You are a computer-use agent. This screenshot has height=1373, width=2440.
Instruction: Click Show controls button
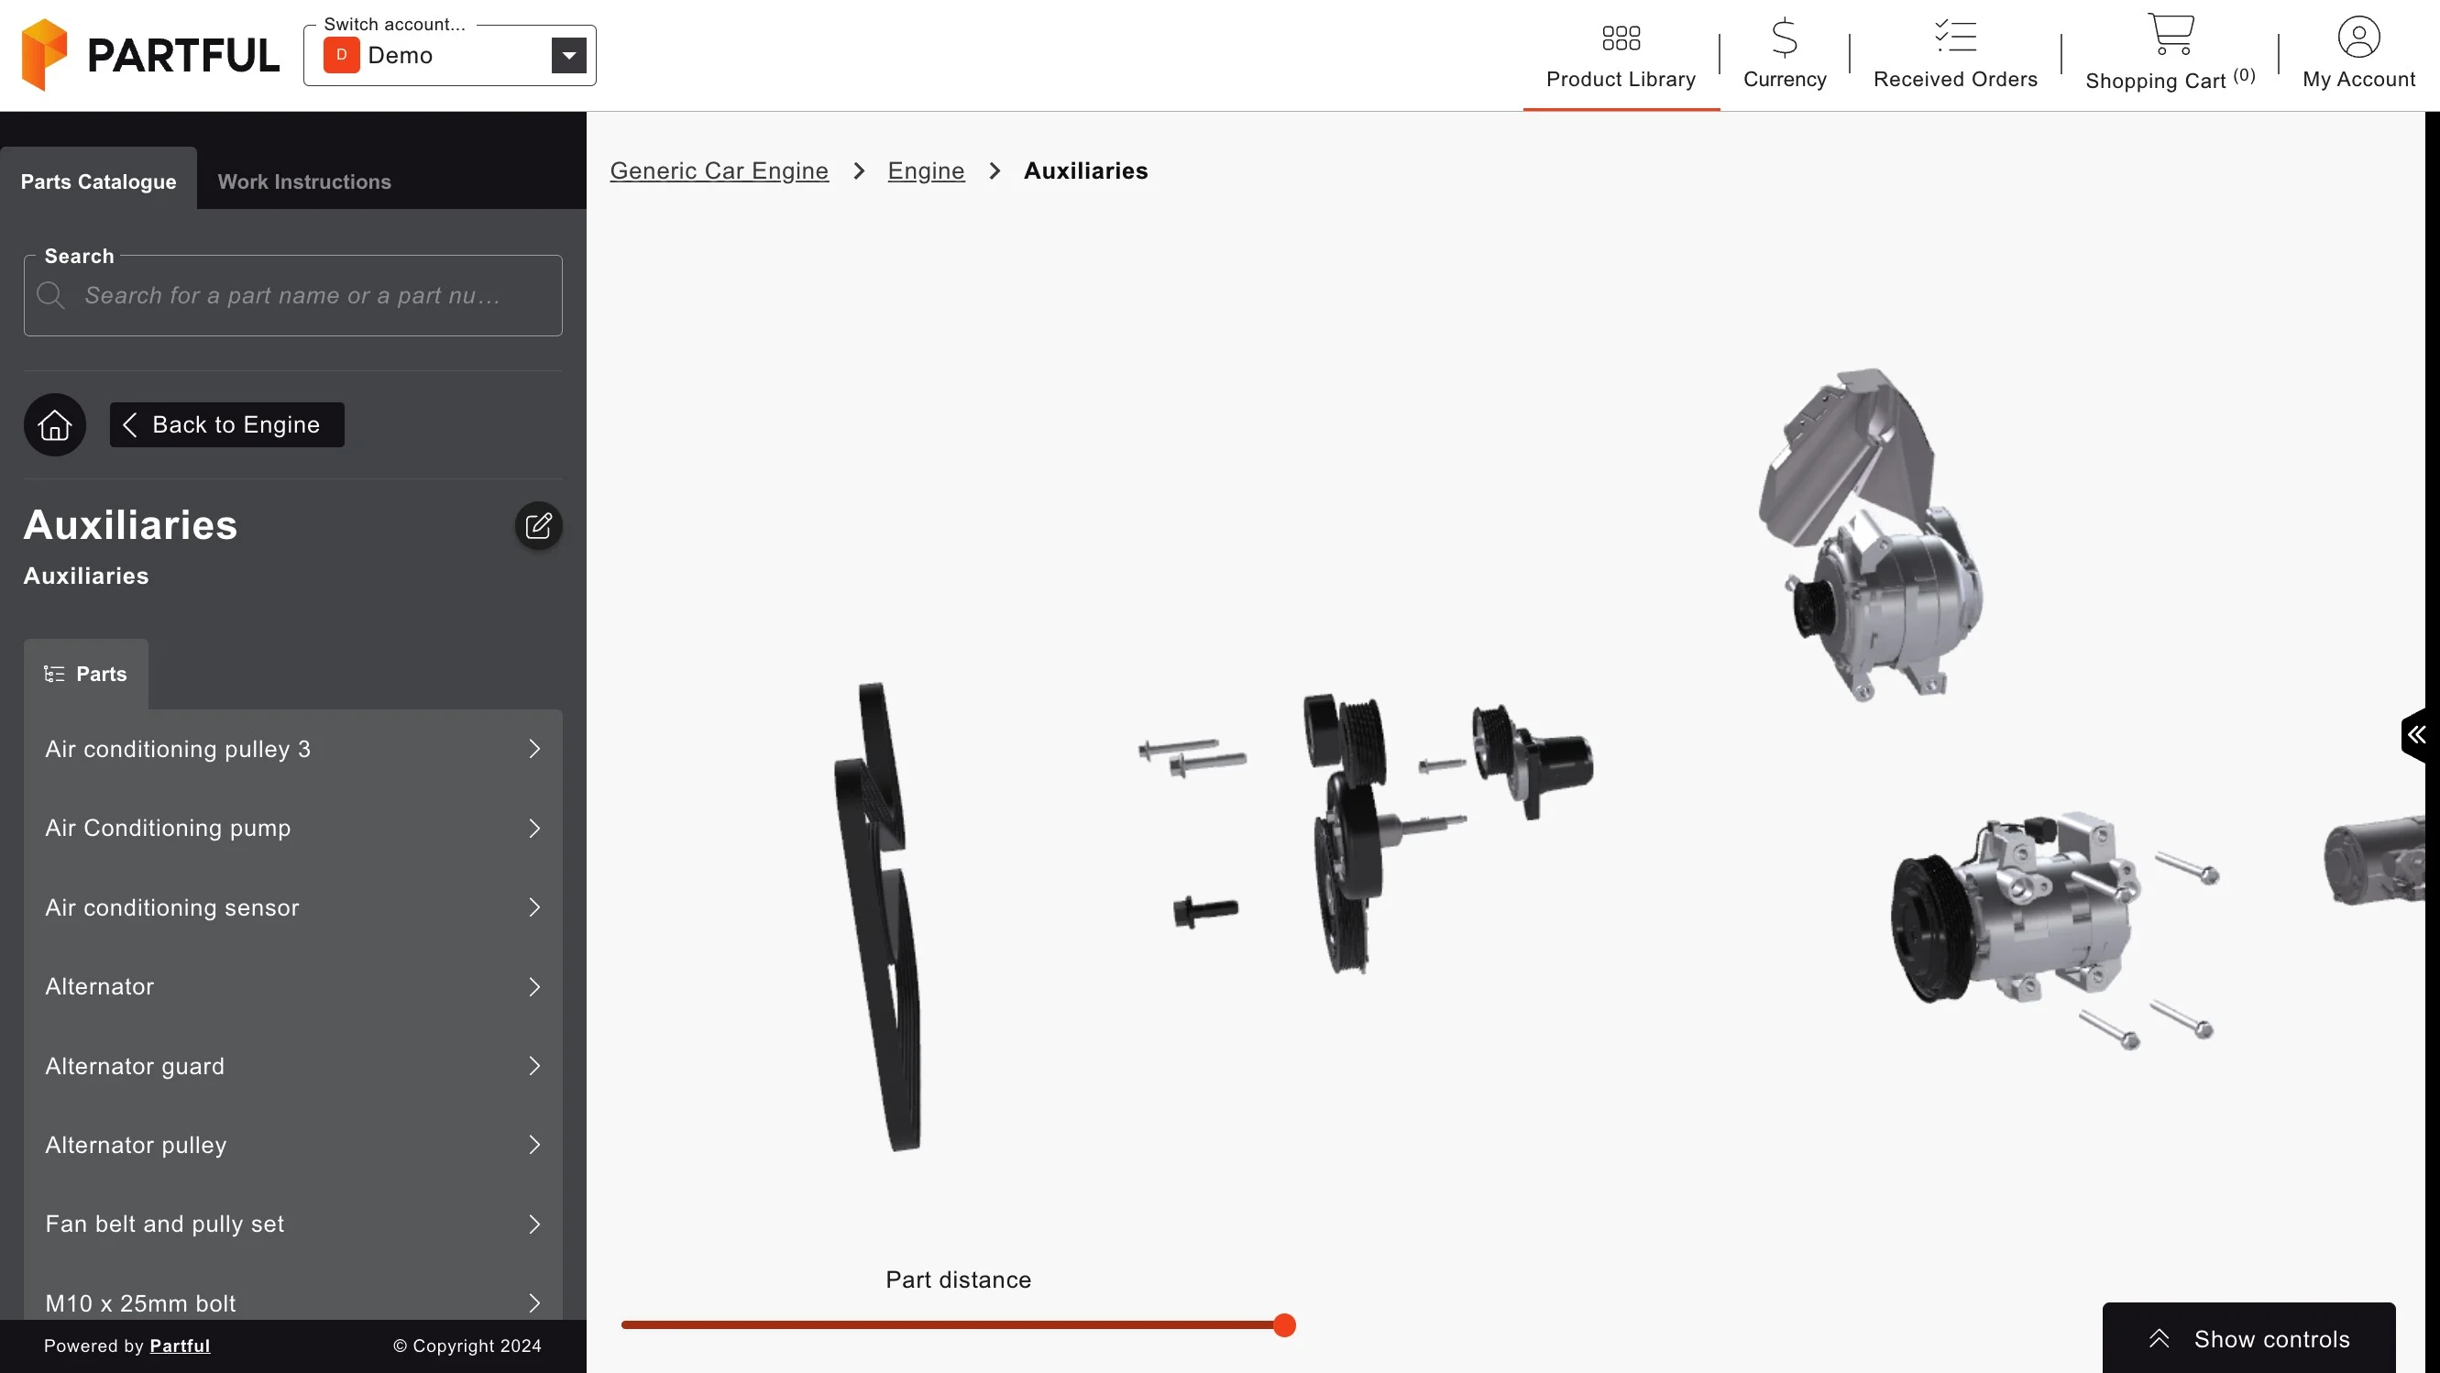point(2248,1338)
